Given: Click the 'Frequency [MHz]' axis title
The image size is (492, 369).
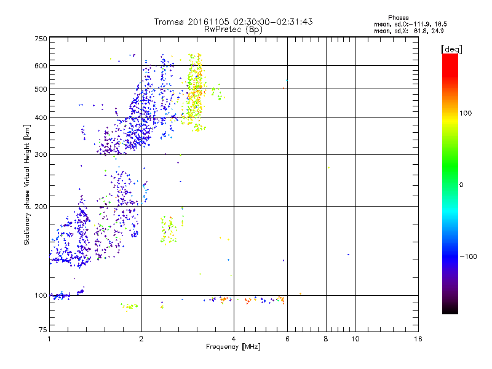Looking at the screenshot, I should tap(233, 347).
